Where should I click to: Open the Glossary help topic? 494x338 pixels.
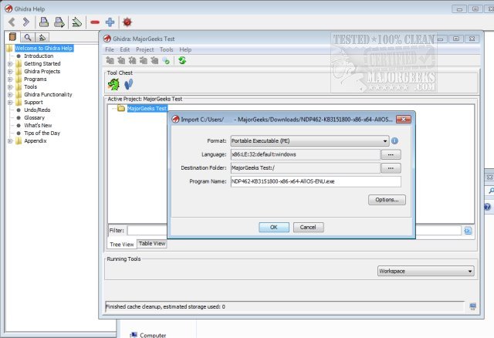point(34,117)
